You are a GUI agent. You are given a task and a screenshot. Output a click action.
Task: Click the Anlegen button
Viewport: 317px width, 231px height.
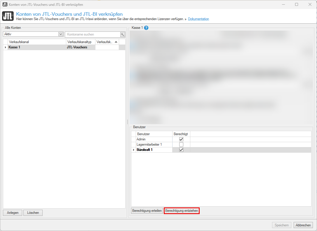point(13,213)
